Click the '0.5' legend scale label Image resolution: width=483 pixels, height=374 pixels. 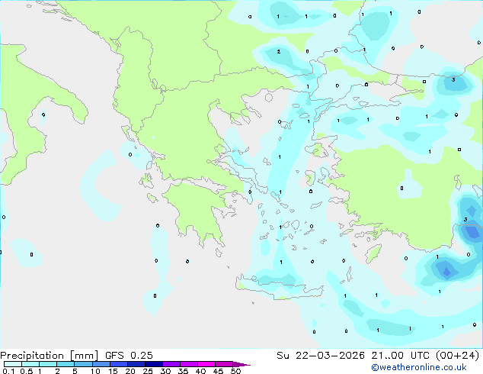(27, 371)
